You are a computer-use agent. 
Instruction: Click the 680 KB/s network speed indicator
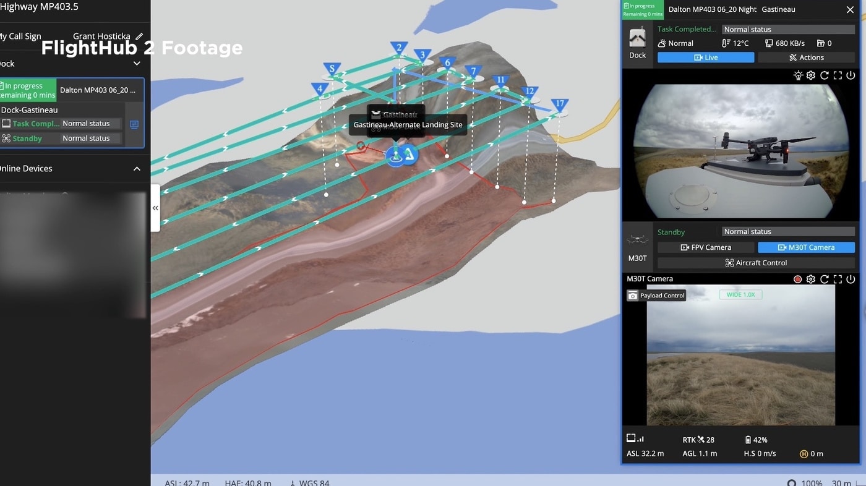(x=785, y=43)
